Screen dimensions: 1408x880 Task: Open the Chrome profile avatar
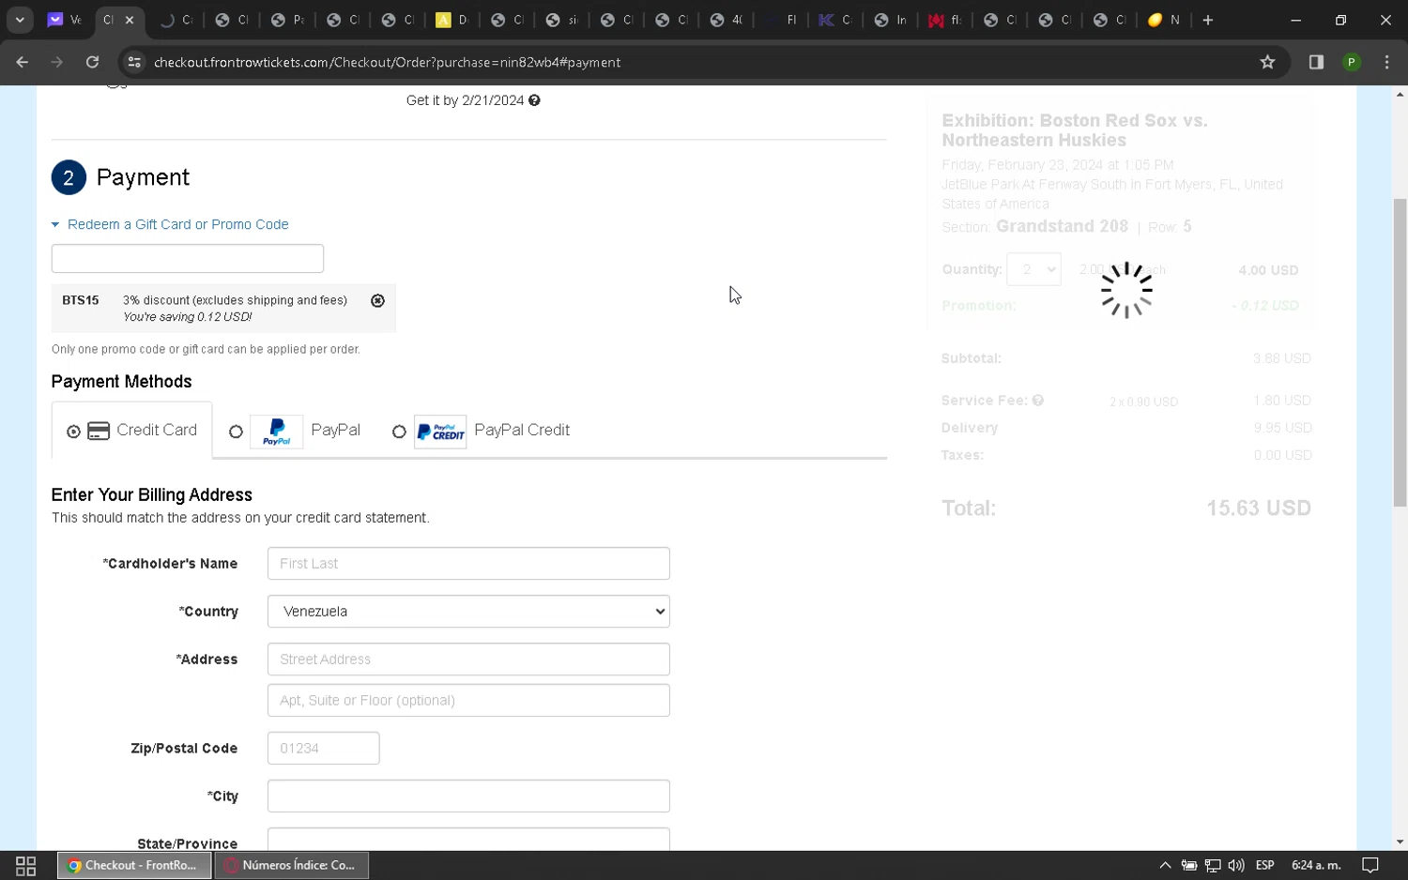(1352, 62)
